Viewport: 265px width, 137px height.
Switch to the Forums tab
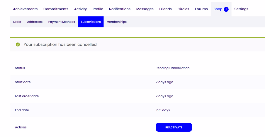(201, 9)
